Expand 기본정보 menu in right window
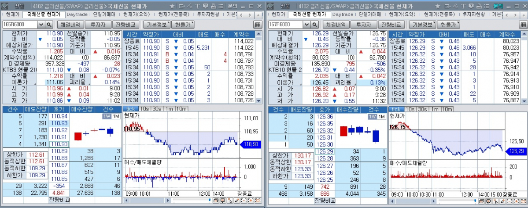The height and width of the screenshot is (208, 528). tap(423, 25)
